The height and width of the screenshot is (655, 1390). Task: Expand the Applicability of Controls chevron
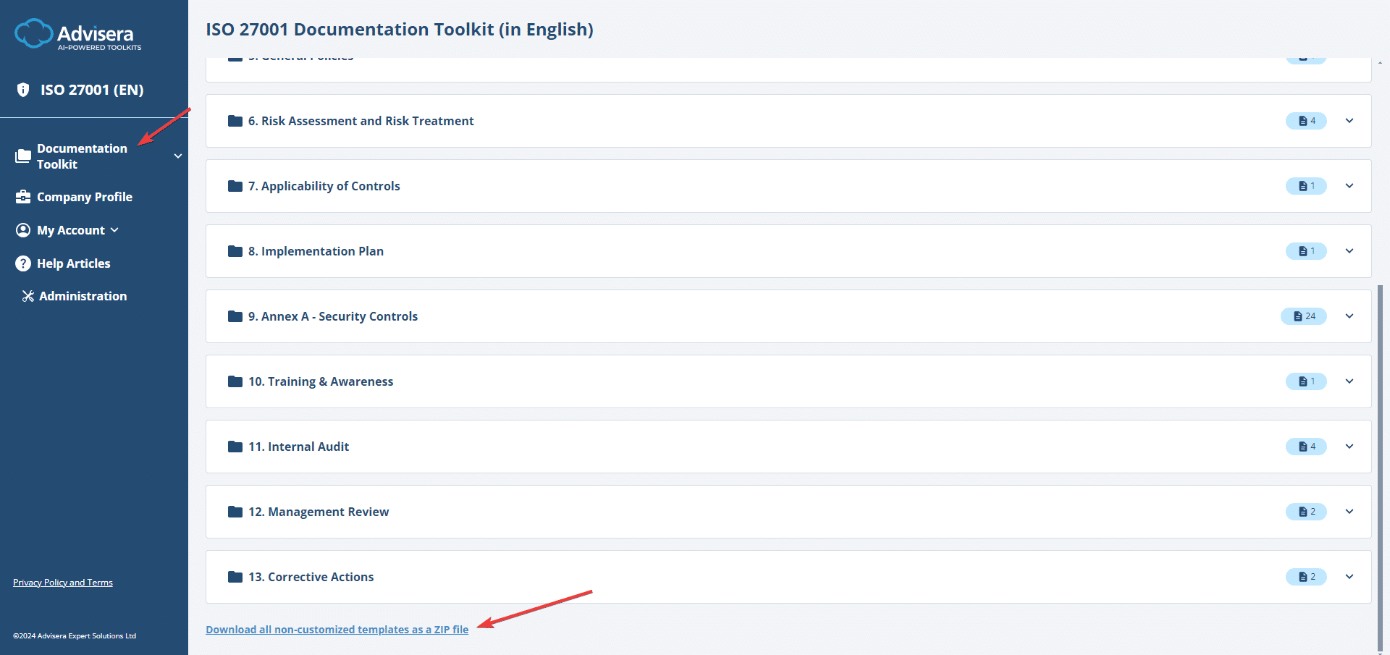[1349, 186]
